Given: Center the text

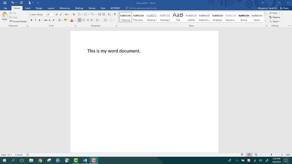Looking at the screenshot, I should (x=83, y=20).
